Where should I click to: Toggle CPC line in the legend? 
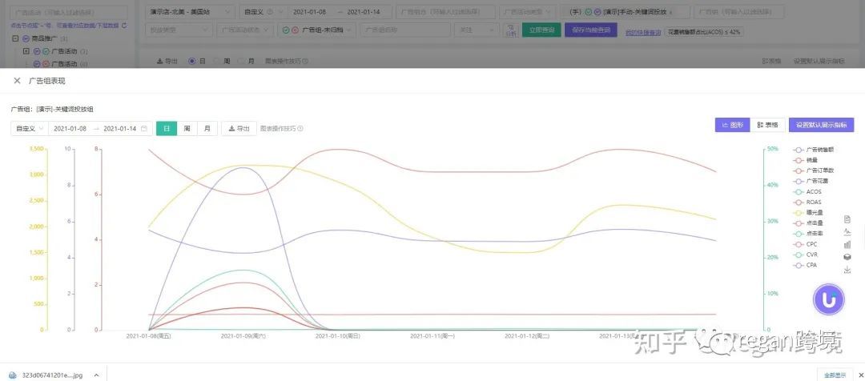[x=811, y=244]
